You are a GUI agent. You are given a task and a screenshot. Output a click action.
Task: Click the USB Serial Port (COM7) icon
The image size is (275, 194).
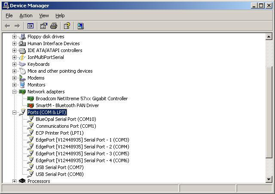pyautogui.click(x=31, y=167)
